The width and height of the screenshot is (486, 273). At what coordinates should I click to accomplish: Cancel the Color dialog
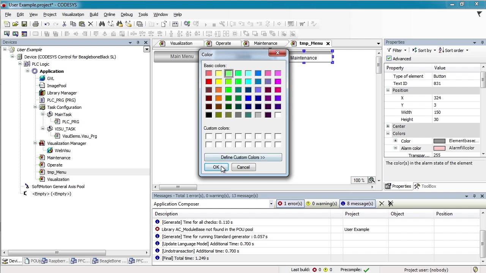[x=243, y=167]
